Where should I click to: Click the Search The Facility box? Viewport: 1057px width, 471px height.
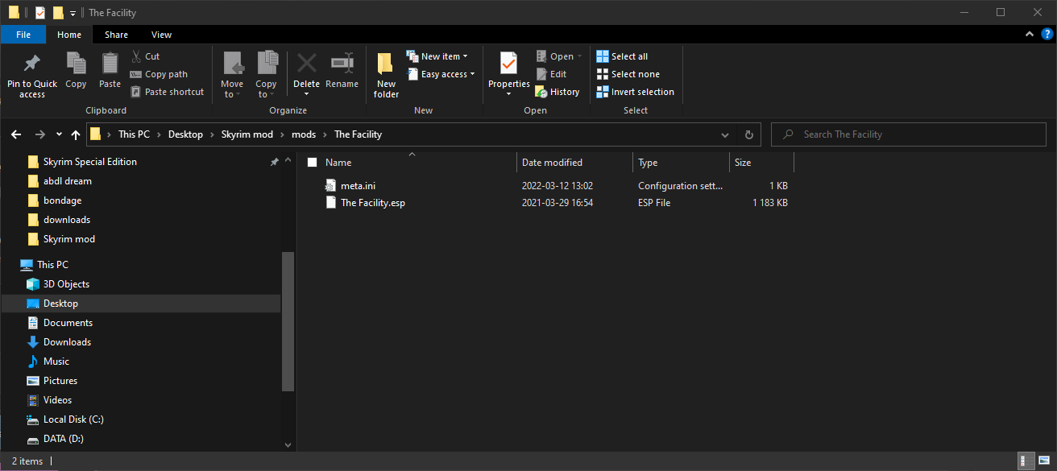coord(909,134)
